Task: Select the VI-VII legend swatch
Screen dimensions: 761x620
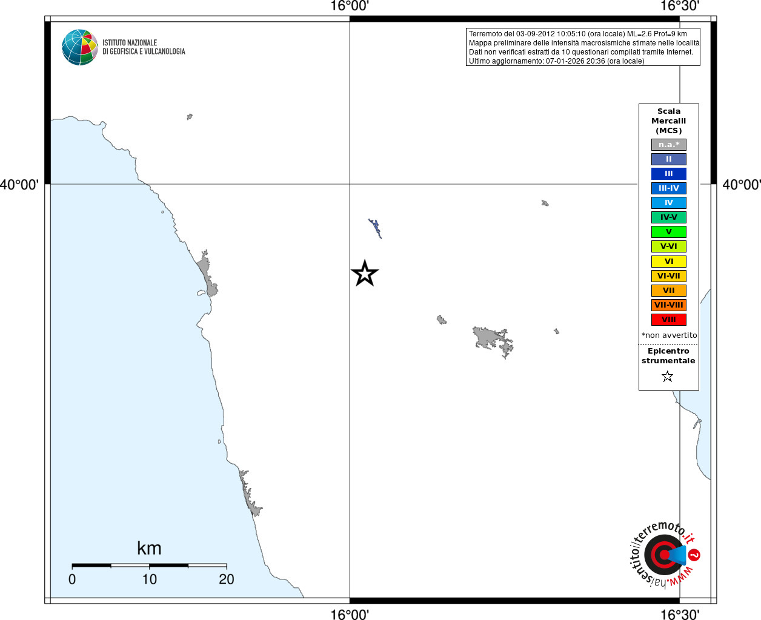Action: [669, 276]
